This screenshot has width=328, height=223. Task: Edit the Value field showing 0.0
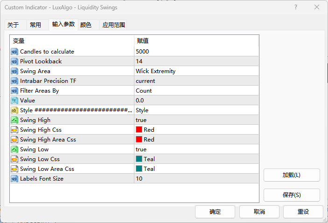click(x=196, y=101)
